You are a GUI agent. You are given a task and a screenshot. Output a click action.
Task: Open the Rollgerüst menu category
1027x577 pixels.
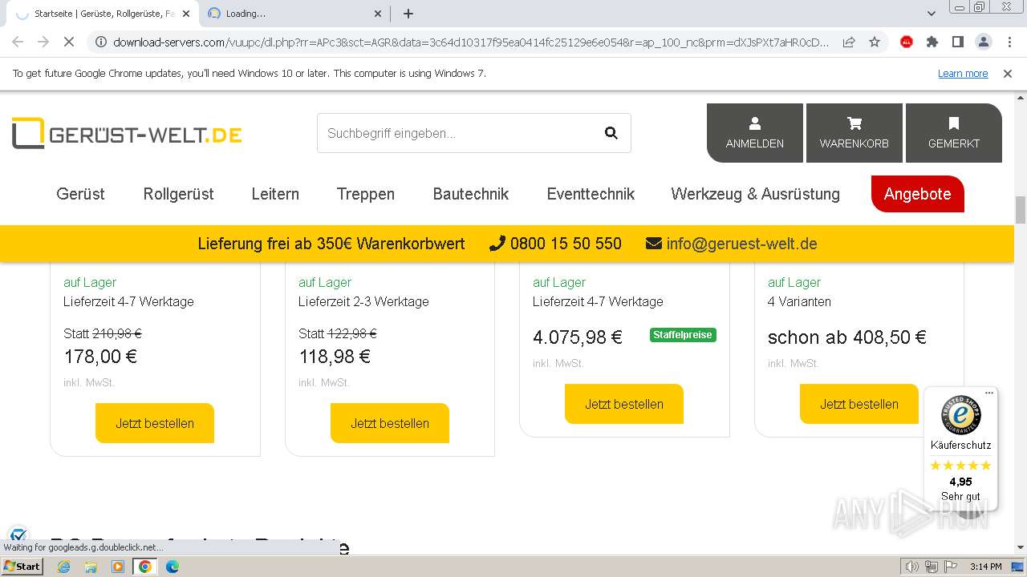tap(179, 194)
